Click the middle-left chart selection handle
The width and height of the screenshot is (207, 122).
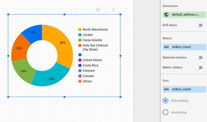coord(8,56)
